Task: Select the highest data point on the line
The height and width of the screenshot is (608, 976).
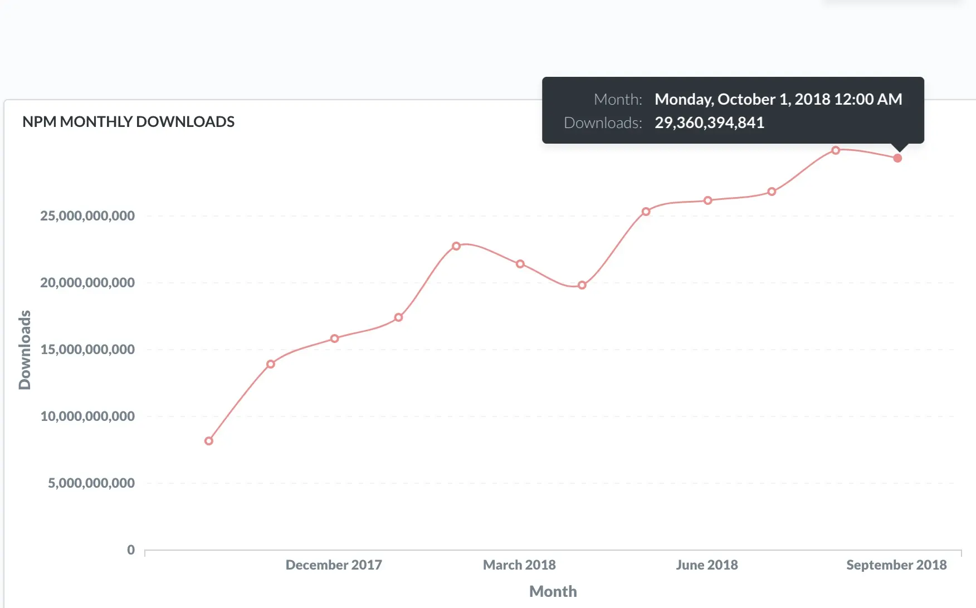Action: (x=836, y=150)
